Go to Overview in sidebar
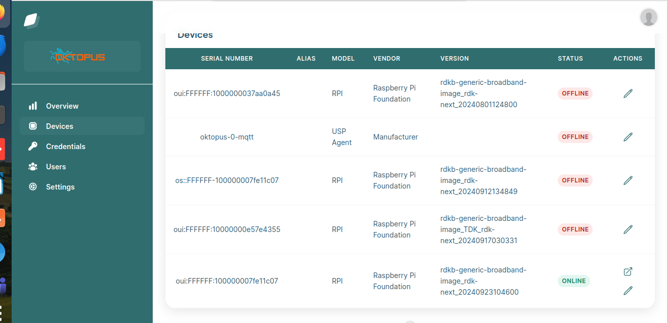The image size is (667, 323). click(62, 106)
